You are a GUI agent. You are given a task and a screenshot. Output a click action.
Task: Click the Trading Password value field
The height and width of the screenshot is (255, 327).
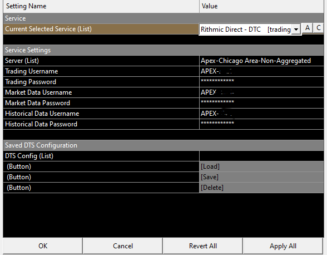point(261,82)
